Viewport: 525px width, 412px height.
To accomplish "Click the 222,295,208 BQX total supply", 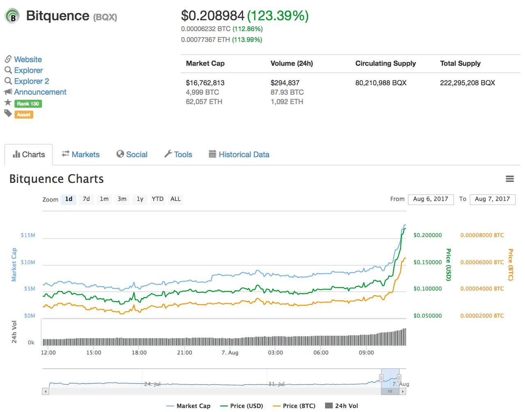I will [x=468, y=83].
